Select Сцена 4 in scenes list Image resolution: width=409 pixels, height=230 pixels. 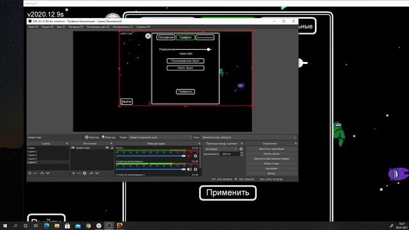(48, 158)
